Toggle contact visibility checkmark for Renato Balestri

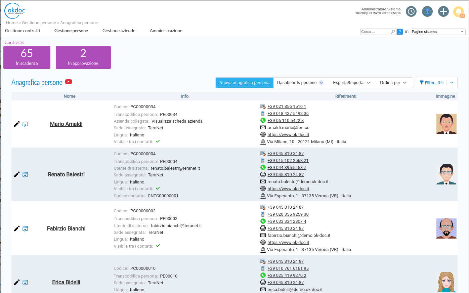point(158,189)
